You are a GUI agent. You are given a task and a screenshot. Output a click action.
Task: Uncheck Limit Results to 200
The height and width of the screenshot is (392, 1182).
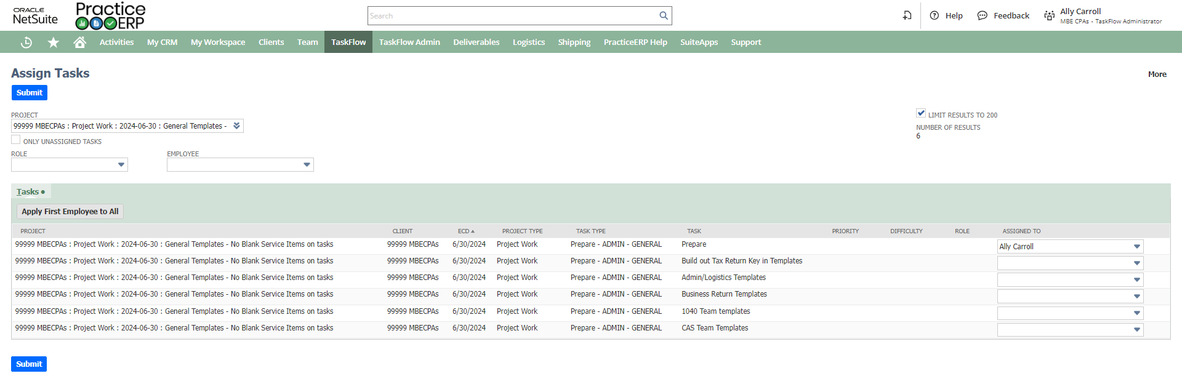(x=921, y=113)
